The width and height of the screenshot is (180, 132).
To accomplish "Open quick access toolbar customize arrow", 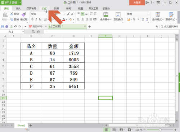I will 25,27.
